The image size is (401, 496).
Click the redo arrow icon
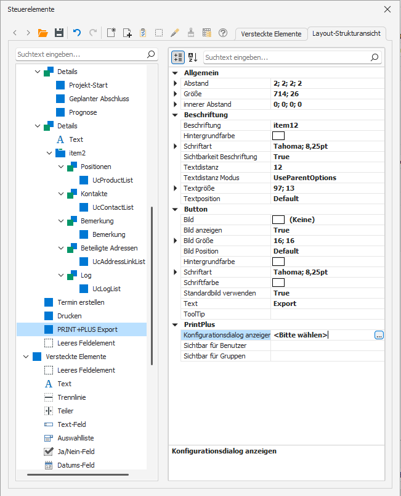click(93, 33)
